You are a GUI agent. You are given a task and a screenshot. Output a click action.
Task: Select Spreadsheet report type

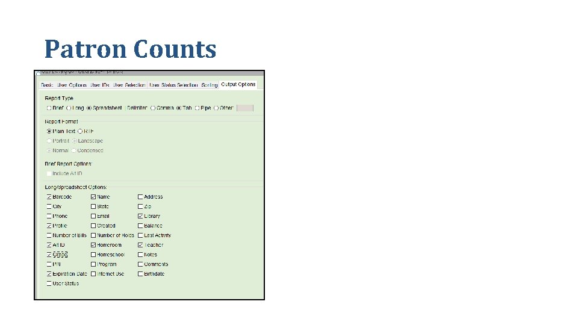pyautogui.click(x=89, y=108)
